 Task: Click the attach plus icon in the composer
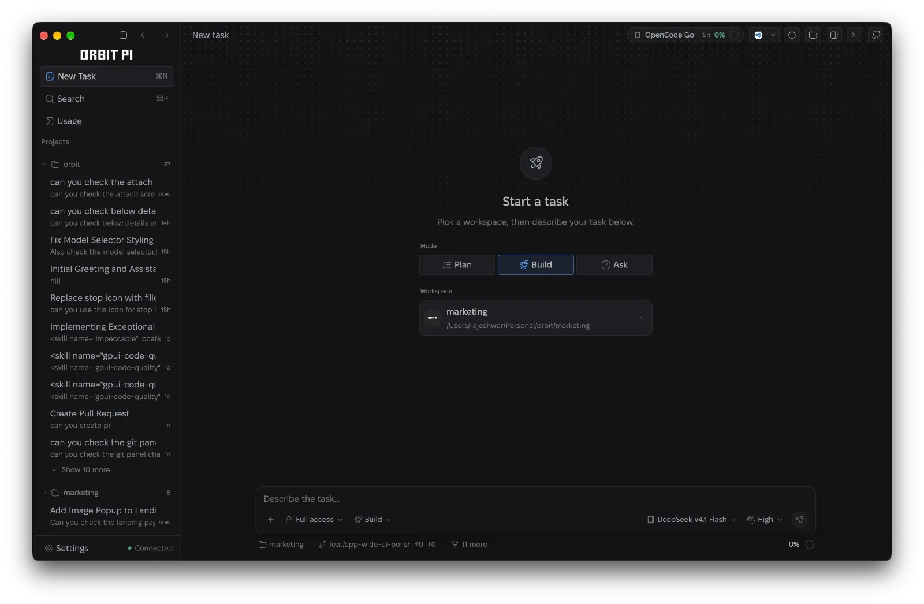coord(270,520)
